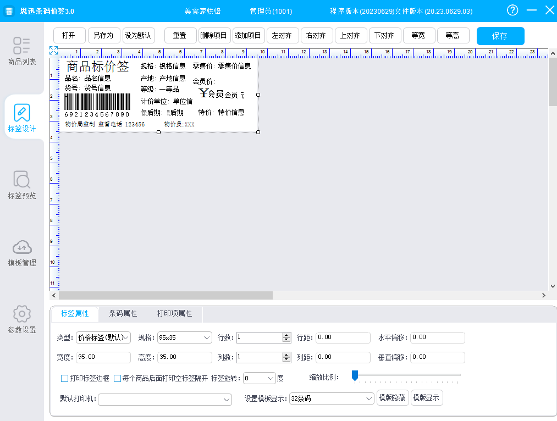Switch to the 条码属性 tab
The width and height of the screenshot is (557, 421).
123,314
